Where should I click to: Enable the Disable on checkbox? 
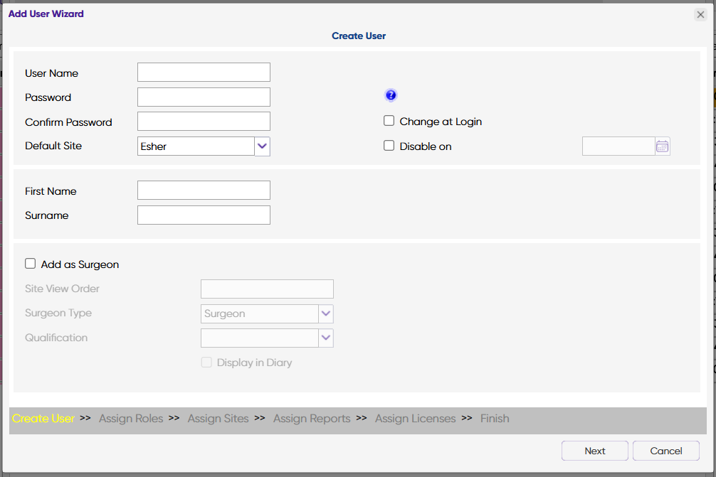coord(389,146)
